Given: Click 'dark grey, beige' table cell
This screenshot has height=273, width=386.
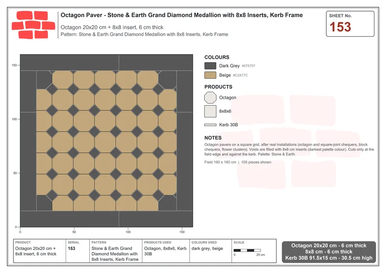Looking at the screenshot, I should click(207, 248).
